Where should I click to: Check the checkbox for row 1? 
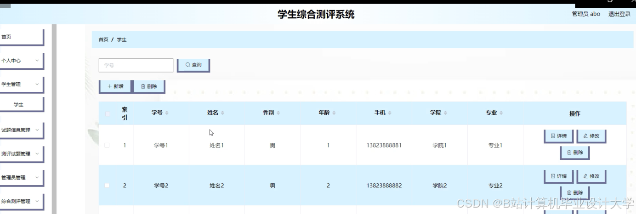coord(107,145)
